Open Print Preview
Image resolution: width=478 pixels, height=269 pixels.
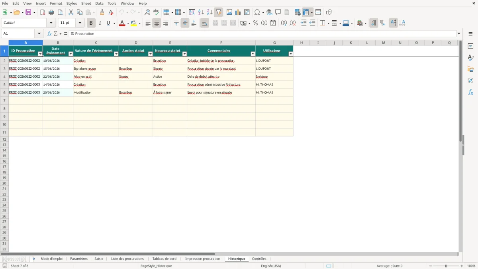(60, 12)
